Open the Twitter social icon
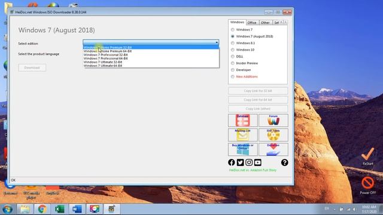The image size is (383, 215). coord(240,162)
